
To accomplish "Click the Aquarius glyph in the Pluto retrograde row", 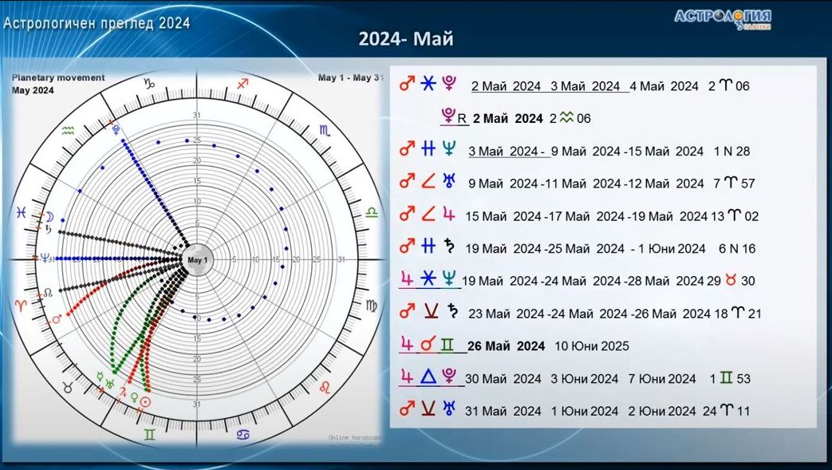I will pos(566,118).
